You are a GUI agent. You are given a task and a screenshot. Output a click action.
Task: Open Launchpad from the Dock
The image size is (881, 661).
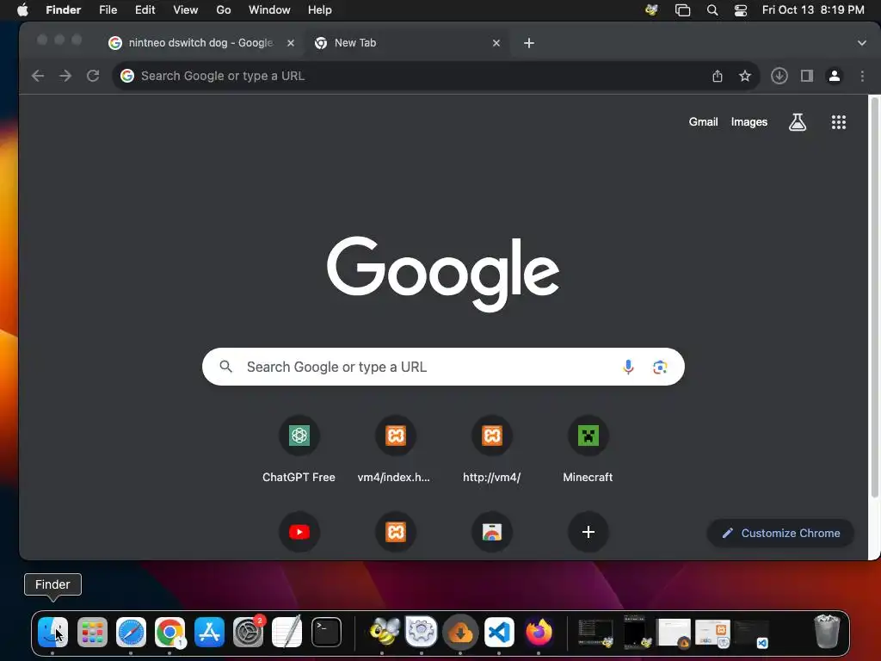(x=92, y=632)
